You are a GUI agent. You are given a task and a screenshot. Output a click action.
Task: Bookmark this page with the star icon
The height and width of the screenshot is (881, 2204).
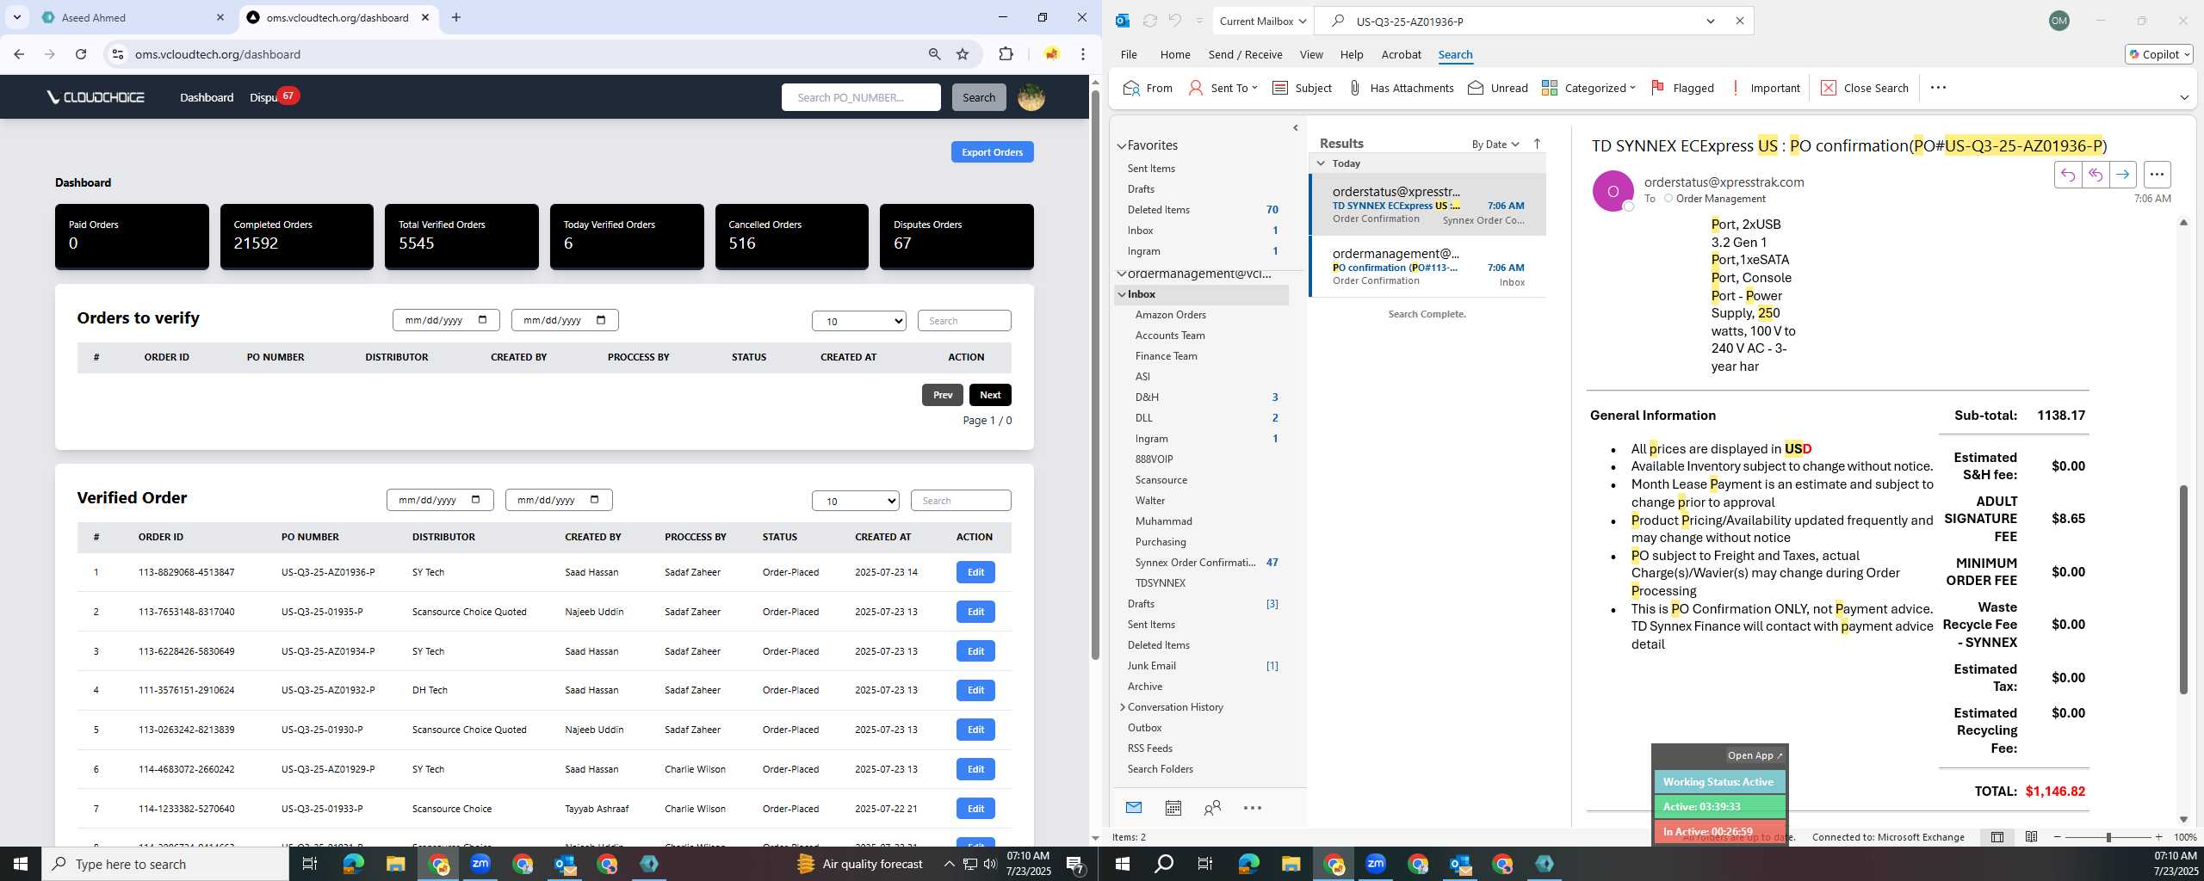963,54
